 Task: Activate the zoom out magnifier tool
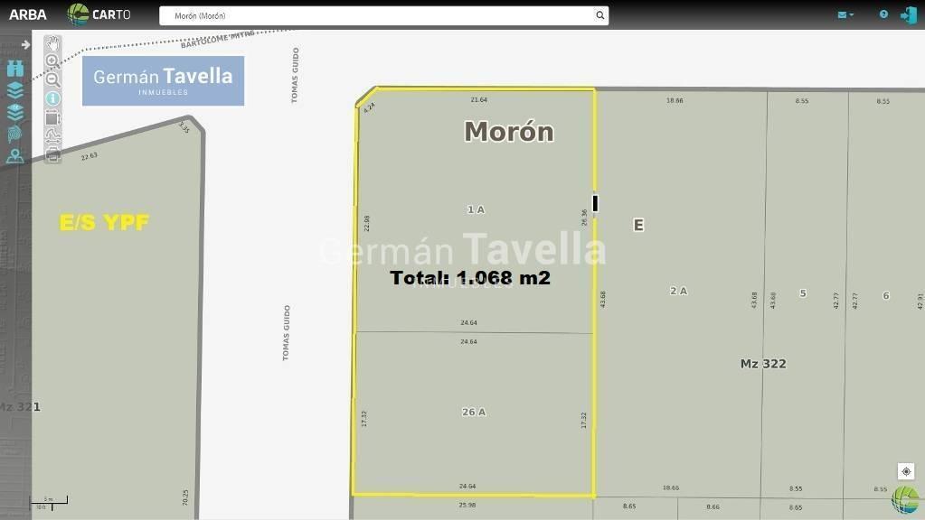(x=52, y=79)
